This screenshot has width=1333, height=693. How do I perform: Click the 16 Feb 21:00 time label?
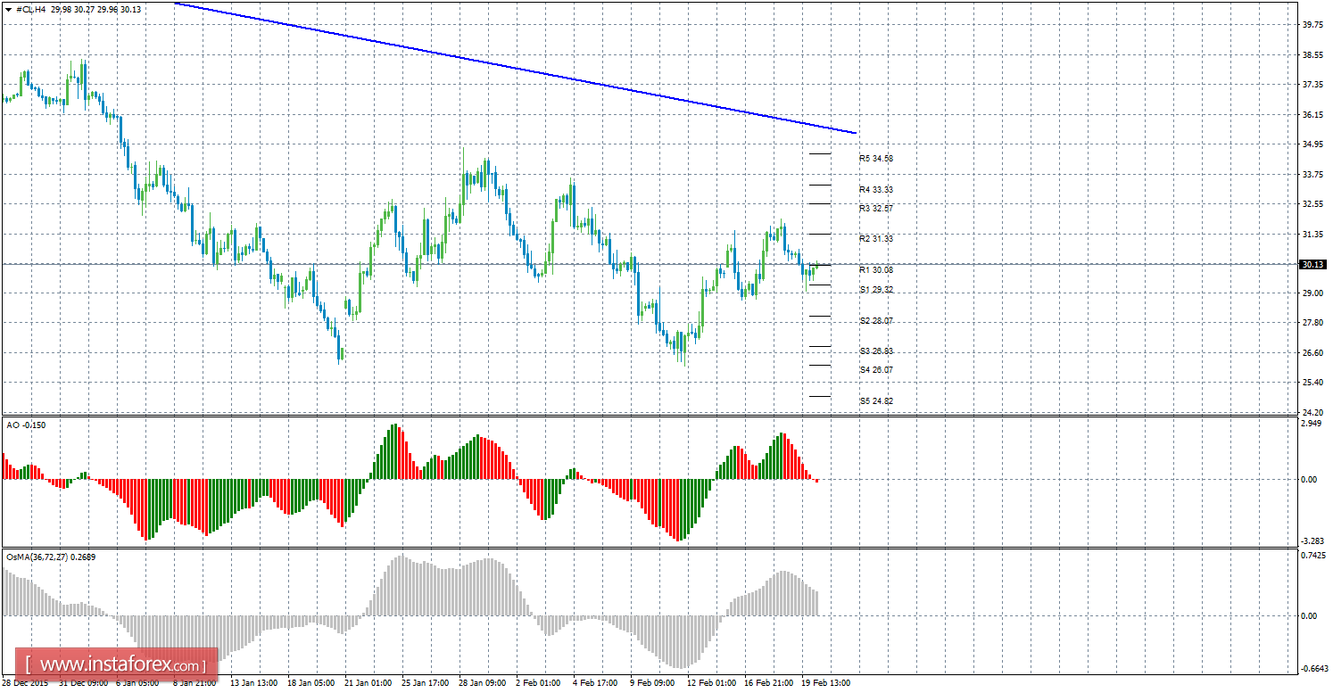click(x=767, y=684)
